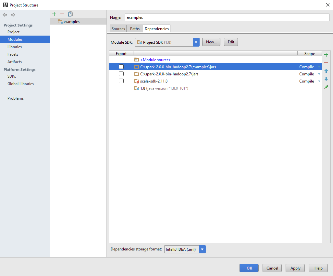Screen dimensions: 333x276
Task: Click the module Name input field
Action: tap(227, 17)
